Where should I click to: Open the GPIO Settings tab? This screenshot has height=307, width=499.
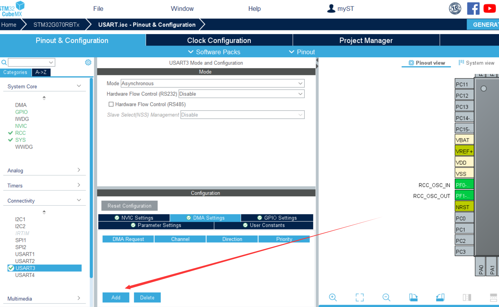[x=277, y=218]
